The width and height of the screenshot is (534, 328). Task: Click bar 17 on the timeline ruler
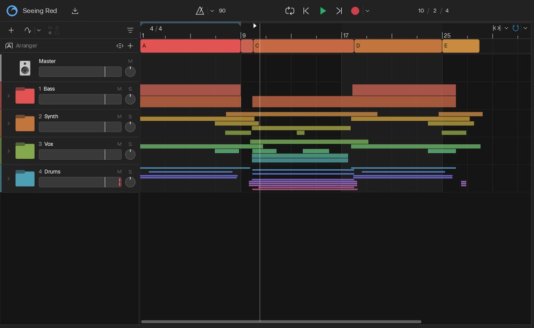[x=345, y=35]
